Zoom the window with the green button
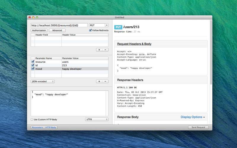This screenshot has width=237, height=148. 37,17
